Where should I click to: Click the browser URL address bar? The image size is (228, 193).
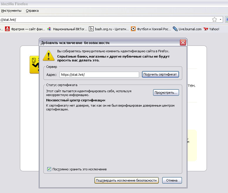(103, 20)
